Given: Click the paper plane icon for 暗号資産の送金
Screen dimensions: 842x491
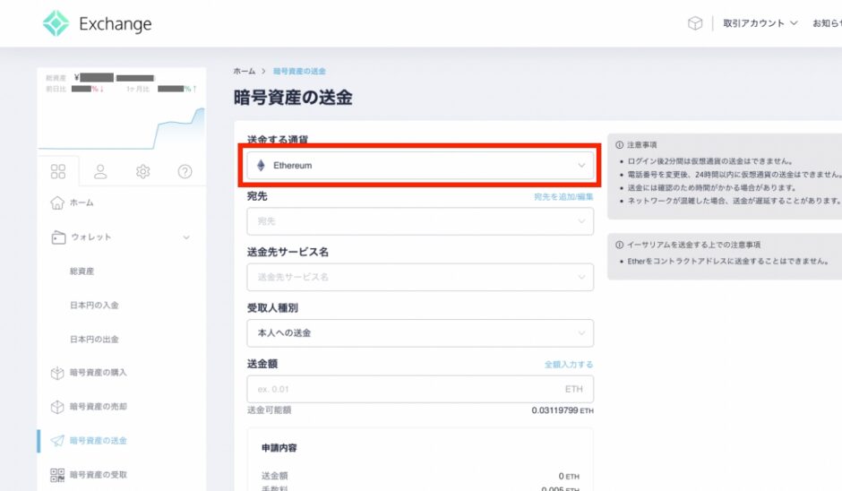Looking at the screenshot, I should click(x=57, y=441).
